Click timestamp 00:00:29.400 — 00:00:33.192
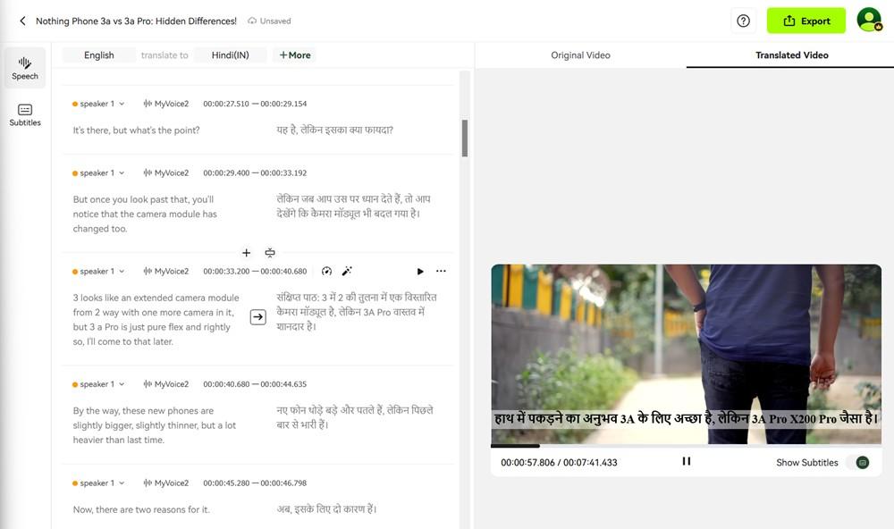Viewport: 894px width, 529px height. tap(255, 172)
